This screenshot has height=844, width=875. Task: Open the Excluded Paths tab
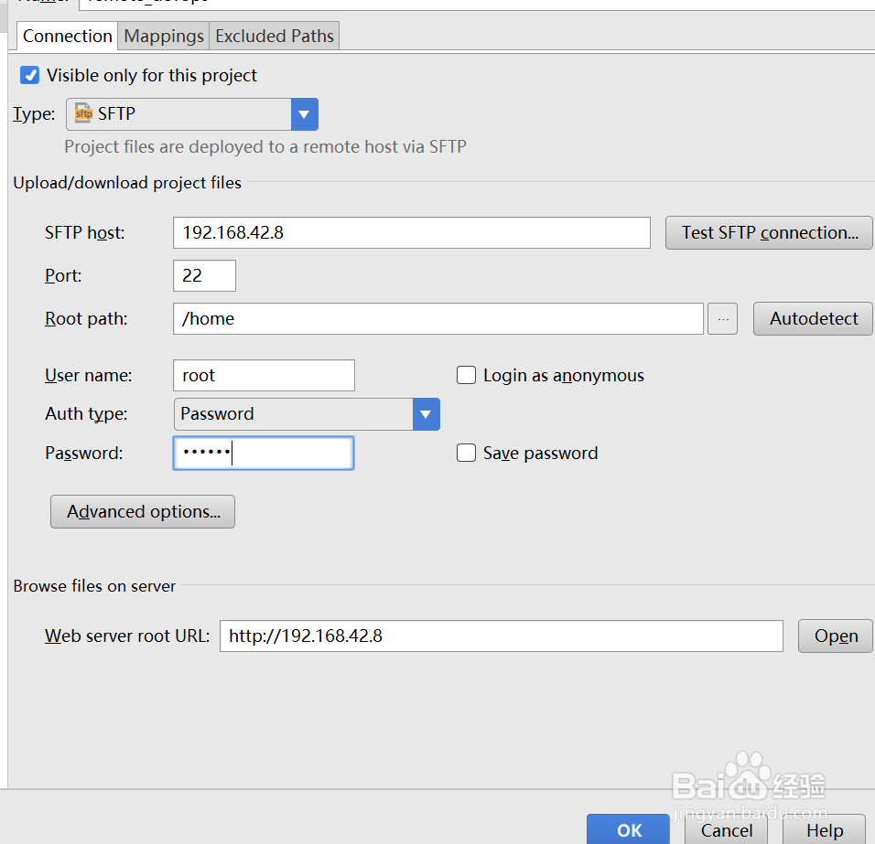coord(275,37)
